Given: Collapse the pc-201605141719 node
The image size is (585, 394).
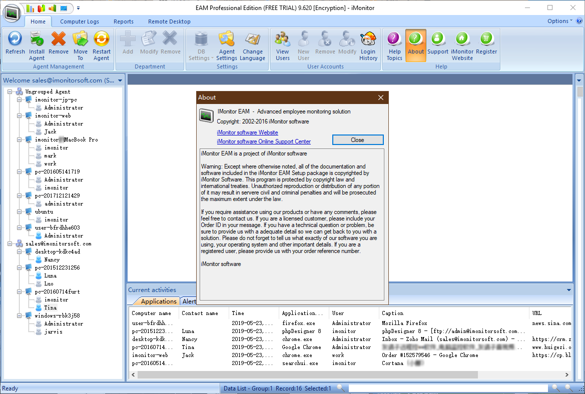Looking at the screenshot, I should (20, 172).
